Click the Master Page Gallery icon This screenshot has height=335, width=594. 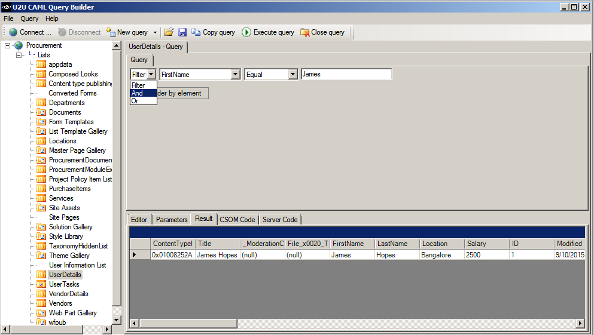pos(41,150)
